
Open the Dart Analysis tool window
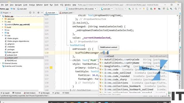(30, 93)
